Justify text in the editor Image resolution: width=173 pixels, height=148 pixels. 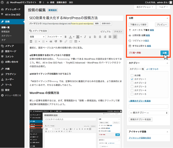(110, 37)
